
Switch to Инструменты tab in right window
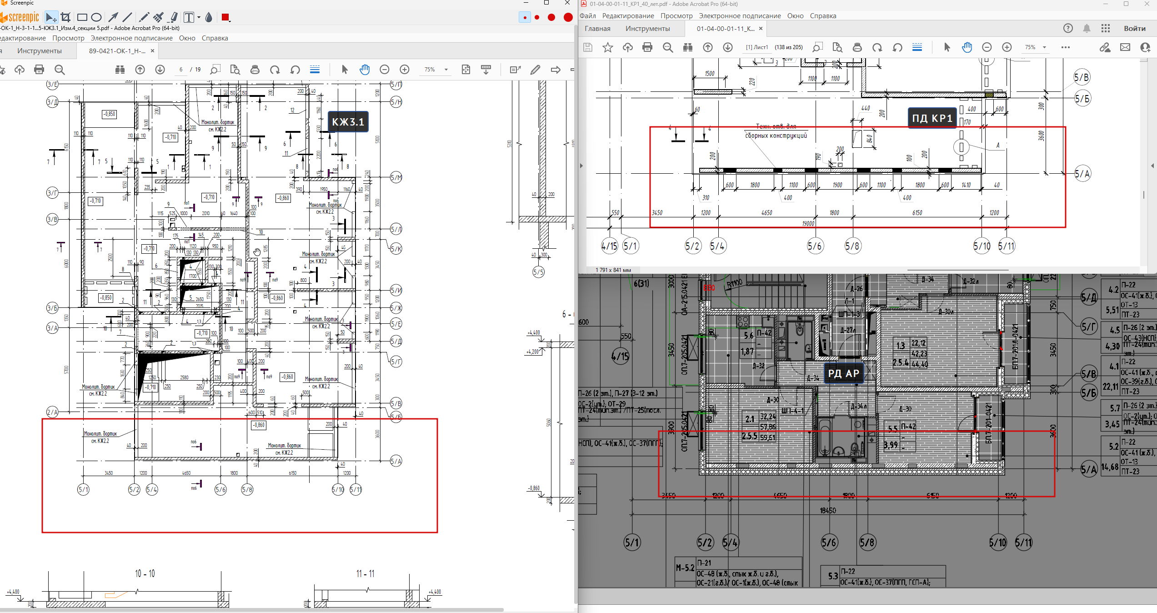pyautogui.click(x=647, y=29)
